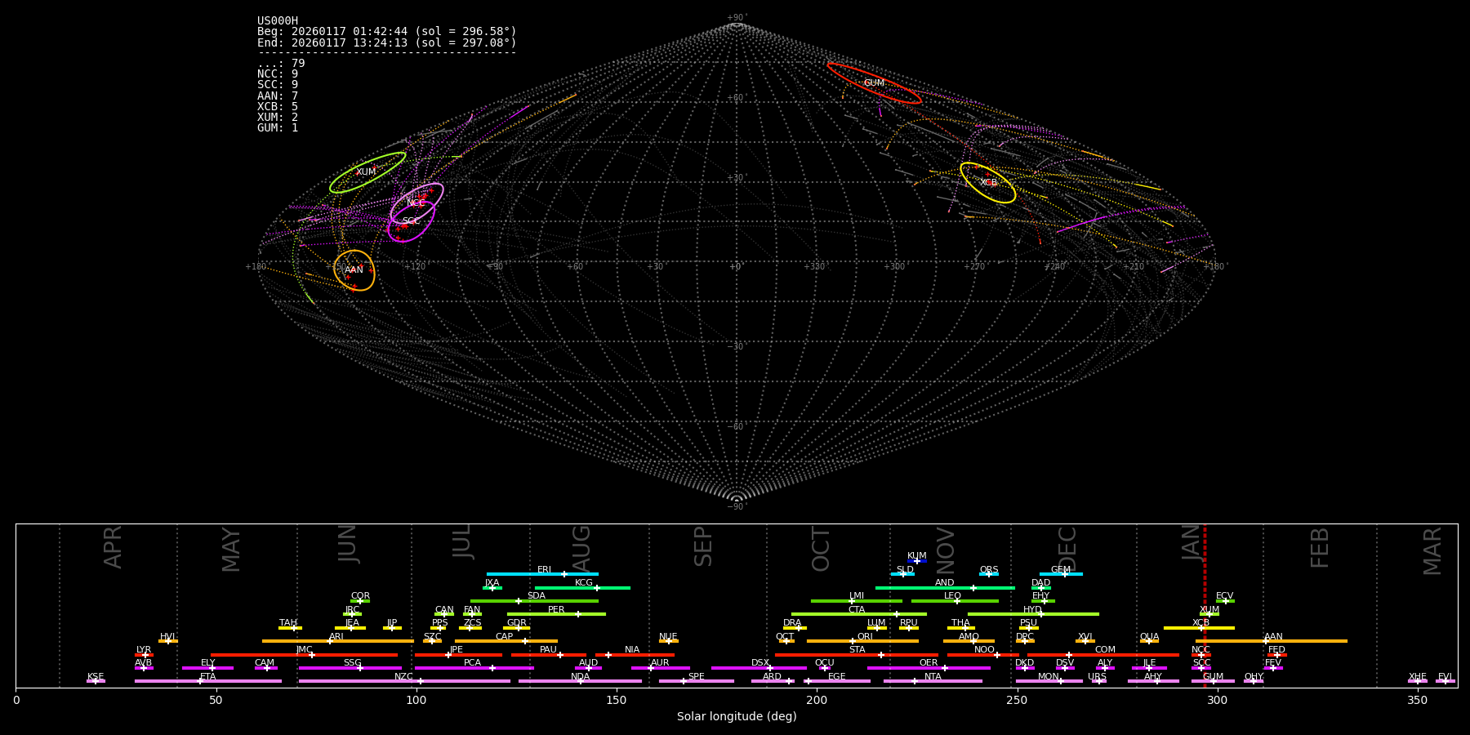Click the red dashed current solar longitude line
This screenshot has width=1470, height=735.
click(x=1205, y=605)
